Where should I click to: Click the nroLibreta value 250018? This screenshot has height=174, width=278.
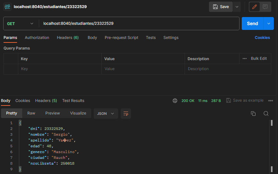[67, 163]
